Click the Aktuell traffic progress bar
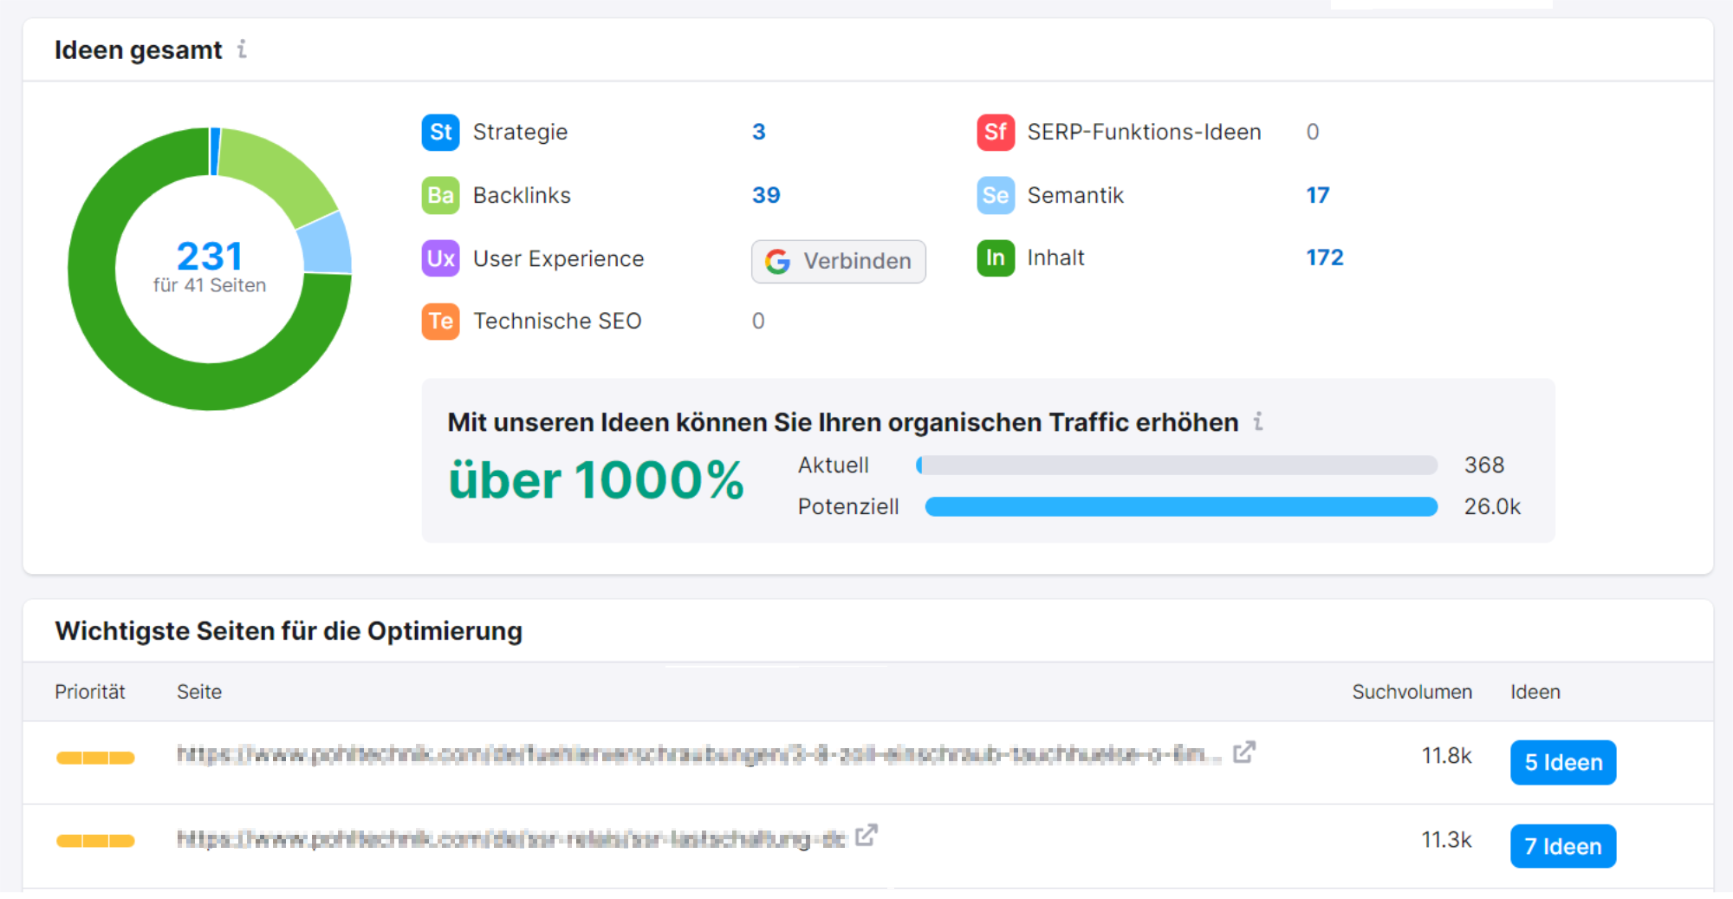Image resolution: width=1733 pixels, height=899 pixels. click(x=1177, y=466)
